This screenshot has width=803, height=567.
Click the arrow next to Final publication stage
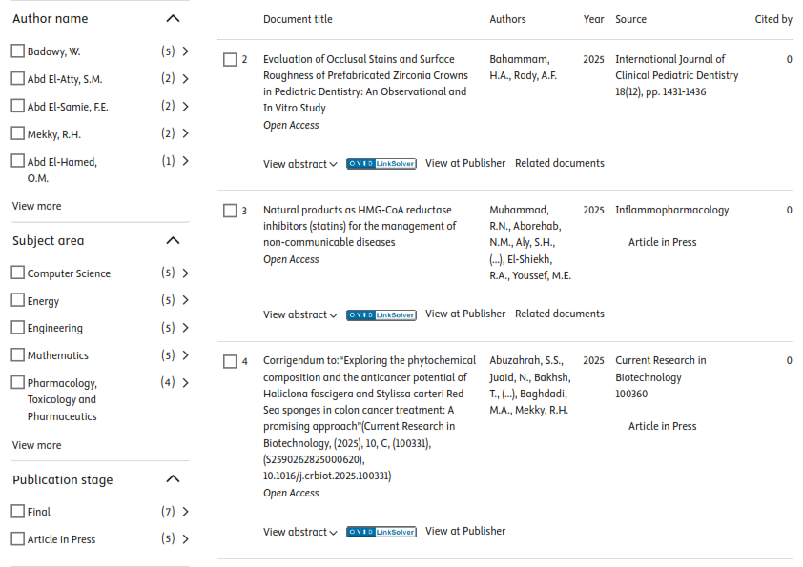(185, 512)
